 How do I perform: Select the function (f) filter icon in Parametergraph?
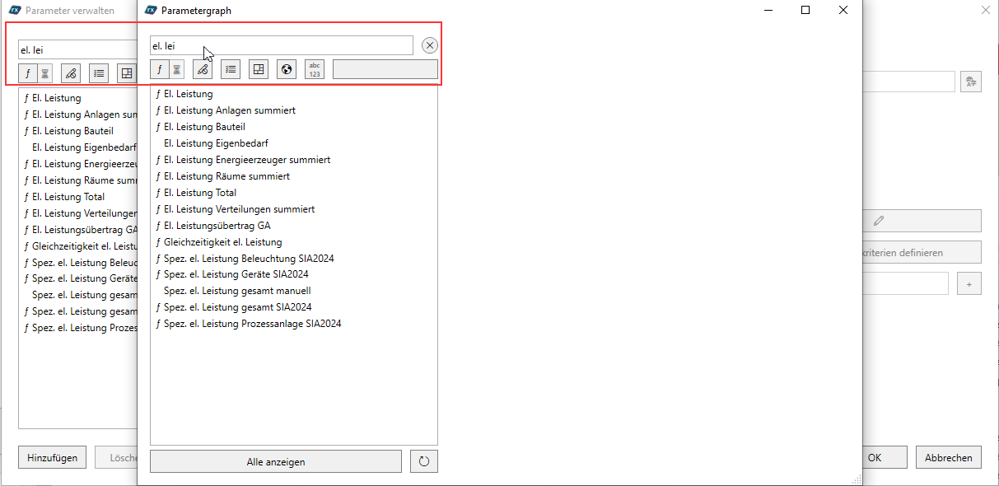point(159,69)
